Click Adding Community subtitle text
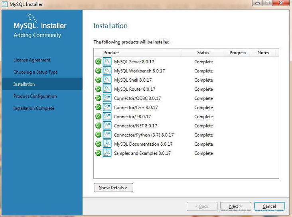This screenshot has width=292, height=217. (x=37, y=35)
